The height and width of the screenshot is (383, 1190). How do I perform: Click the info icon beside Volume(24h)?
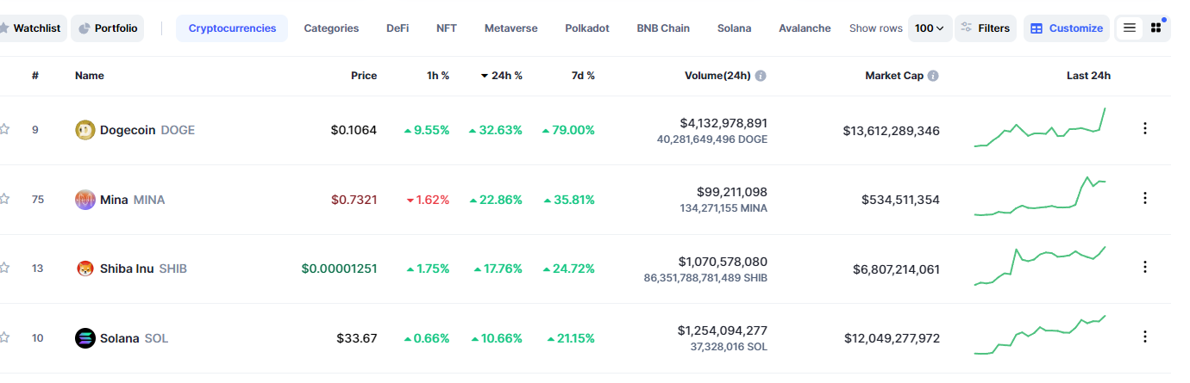point(761,76)
